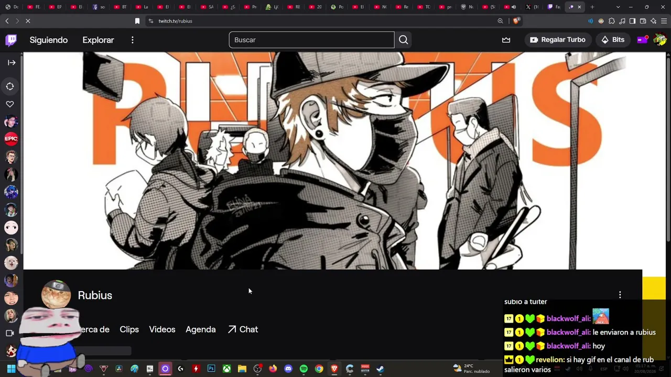Viewport: 671px width, 377px height.
Task: Open the Leo AI sparkle icon
Action: [653, 21]
